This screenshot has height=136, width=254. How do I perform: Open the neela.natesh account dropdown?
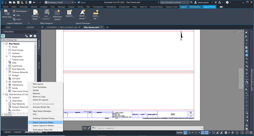212,2
